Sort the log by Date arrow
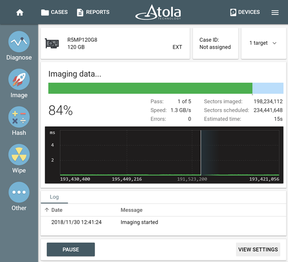 click(x=47, y=210)
